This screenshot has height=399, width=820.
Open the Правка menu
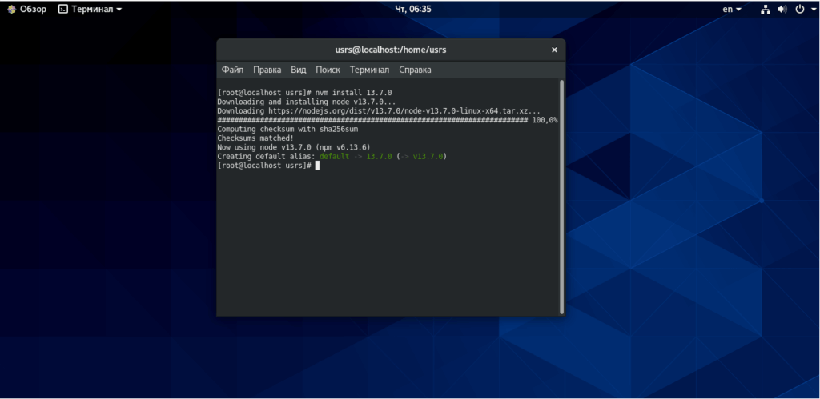(267, 70)
